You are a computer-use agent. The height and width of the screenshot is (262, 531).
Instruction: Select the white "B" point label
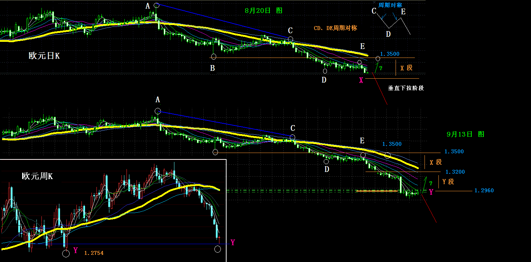pyautogui.click(x=212, y=68)
